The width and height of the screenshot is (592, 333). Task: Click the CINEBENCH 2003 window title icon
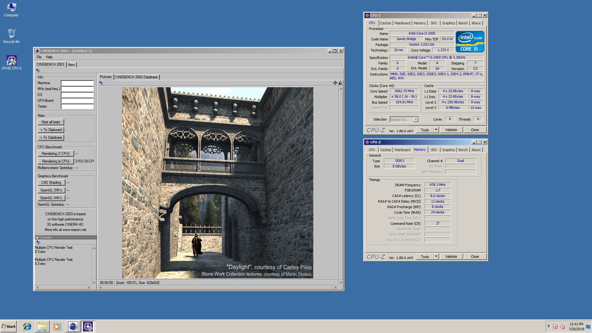(37, 51)
